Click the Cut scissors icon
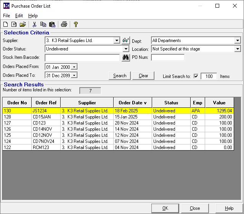 tap(35, 24)
